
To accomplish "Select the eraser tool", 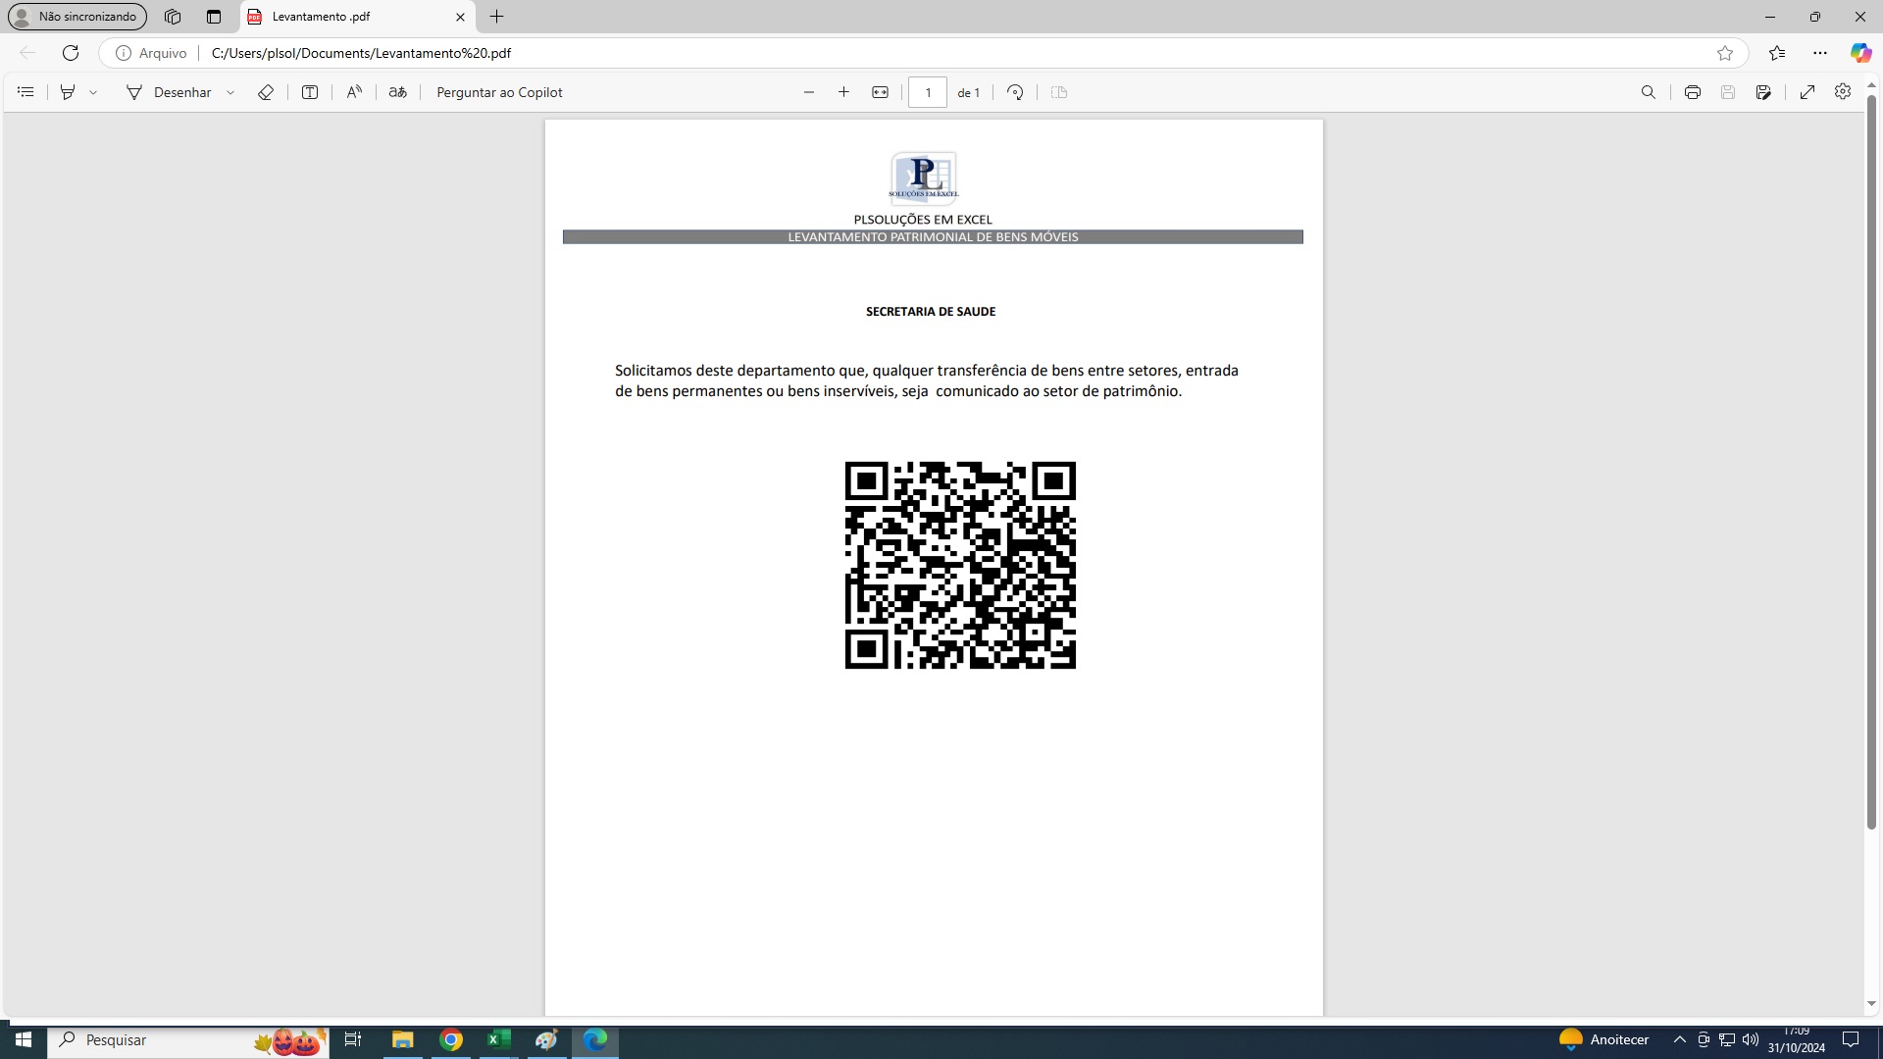I will [266, 92].
